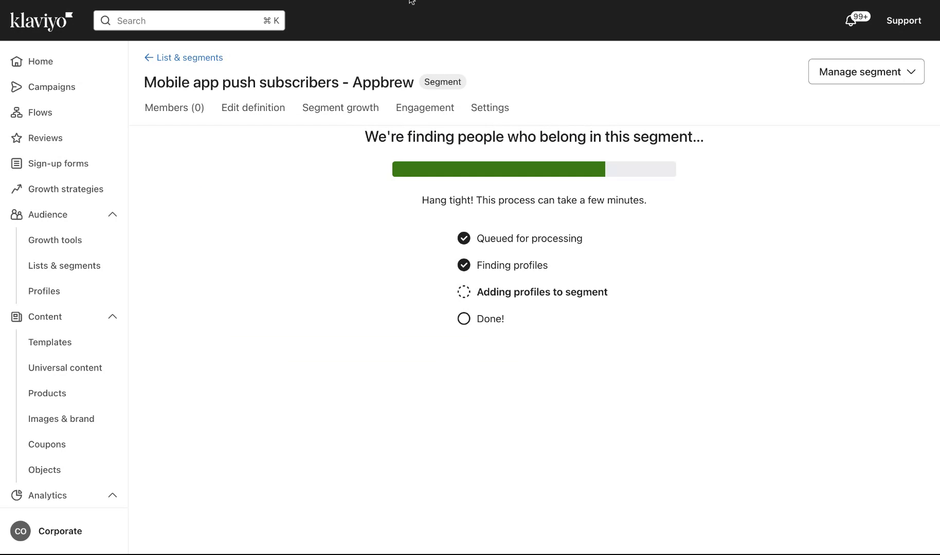Image resolution: width=940 pixels, height=555 pixels.
Task: Click the Reviews star icon
Action: [x=16, y=138]
